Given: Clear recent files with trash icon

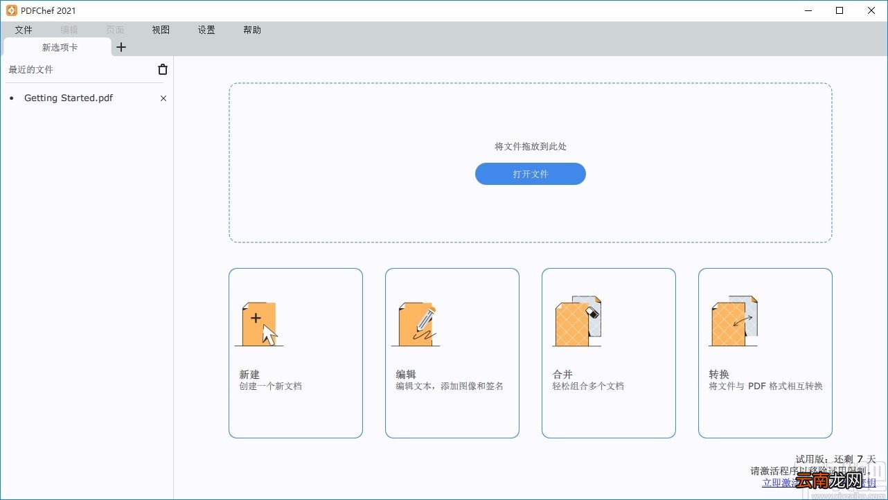Looking at the screenshot, I should [x=163, y=69].
